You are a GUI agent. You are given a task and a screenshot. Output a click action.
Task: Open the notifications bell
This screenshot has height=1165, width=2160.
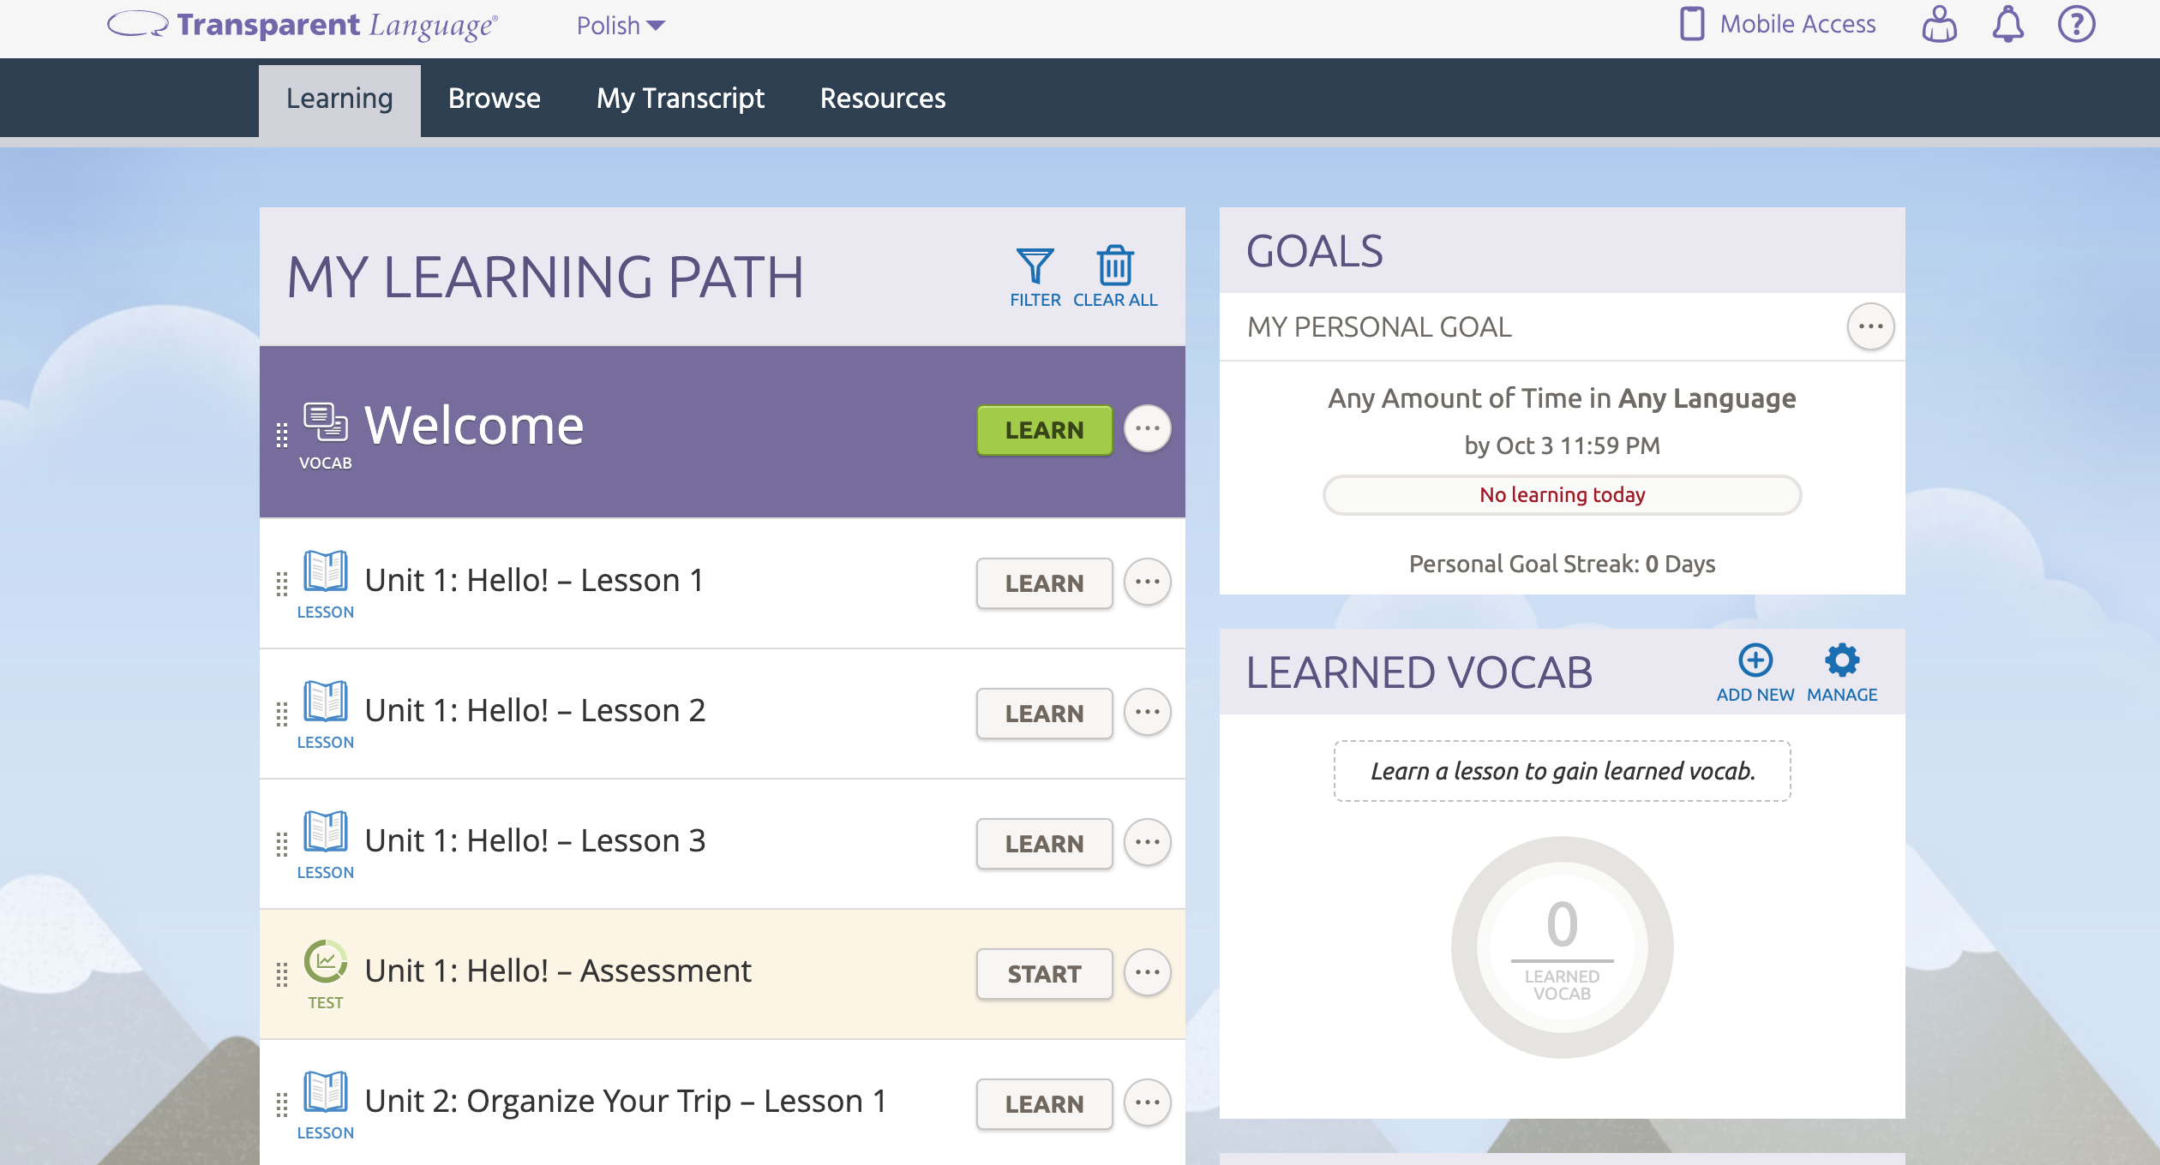[x=2007, y=24]
